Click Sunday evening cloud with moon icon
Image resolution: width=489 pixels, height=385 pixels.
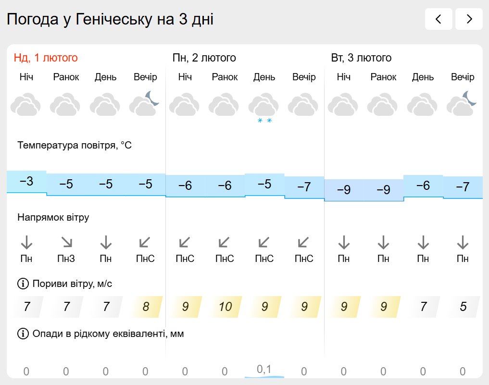click(x=144, y=104)
